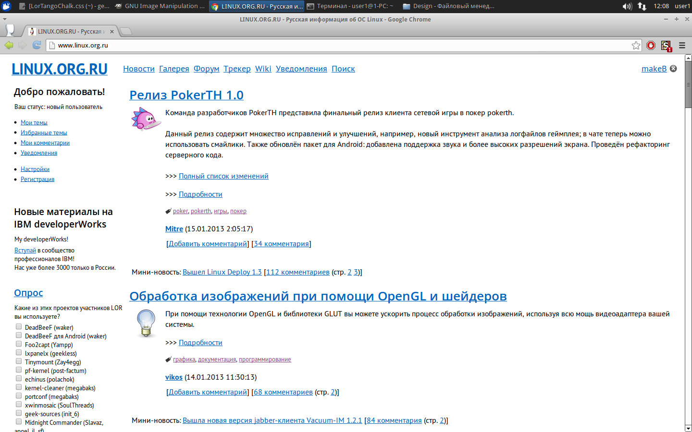Click the LINUX.ORG.RU site logo
692x432 pixels.
pyautogui.click(x=60, y=69)
